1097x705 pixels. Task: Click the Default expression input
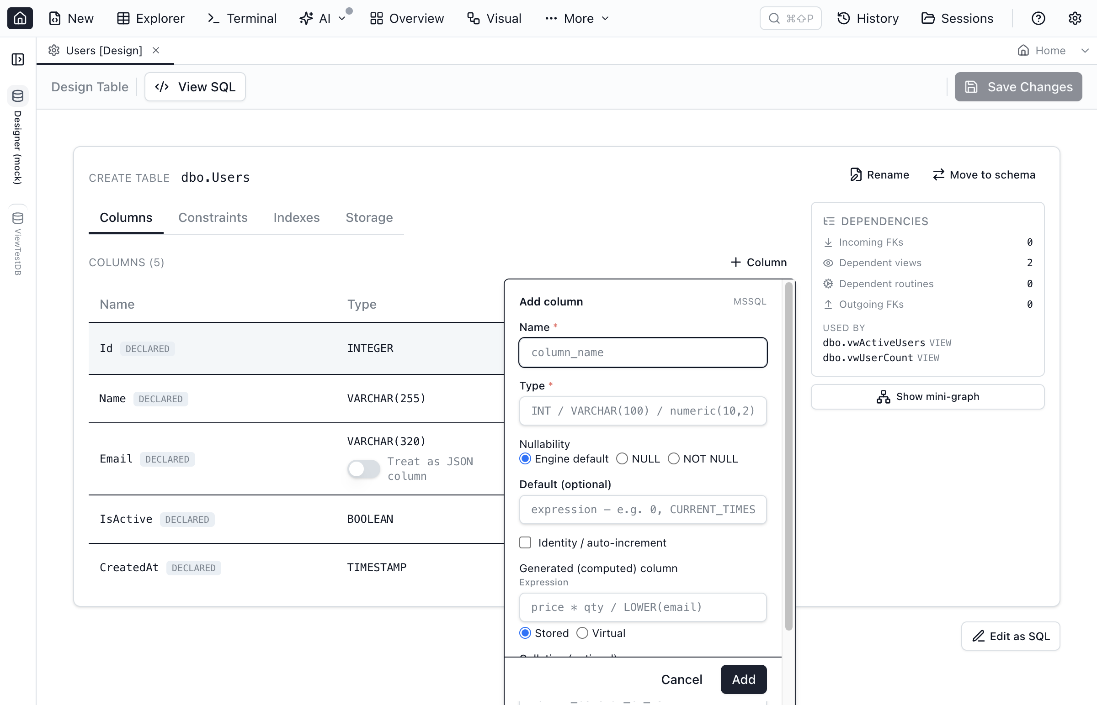click(643, 510)
